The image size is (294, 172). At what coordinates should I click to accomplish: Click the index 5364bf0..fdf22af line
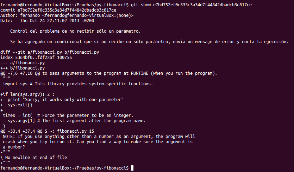(36, 58)
